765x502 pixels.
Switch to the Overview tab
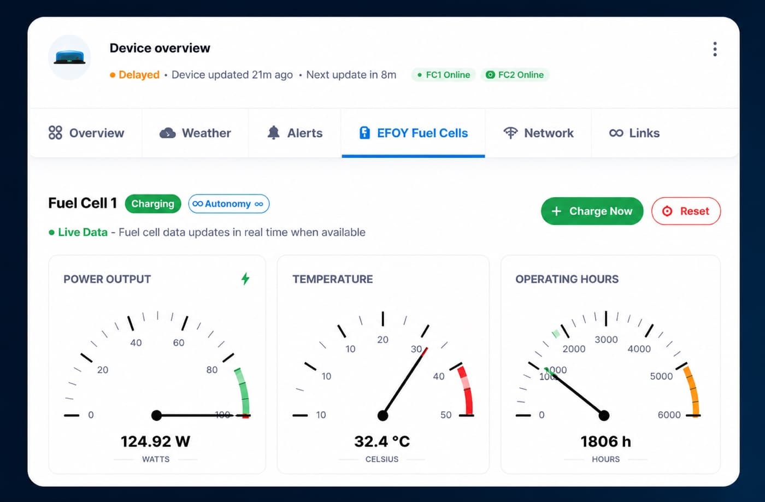coord(86,133)
